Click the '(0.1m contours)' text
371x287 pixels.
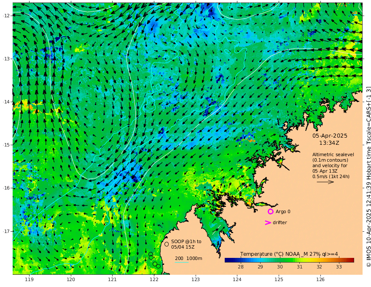pos(330,160)
